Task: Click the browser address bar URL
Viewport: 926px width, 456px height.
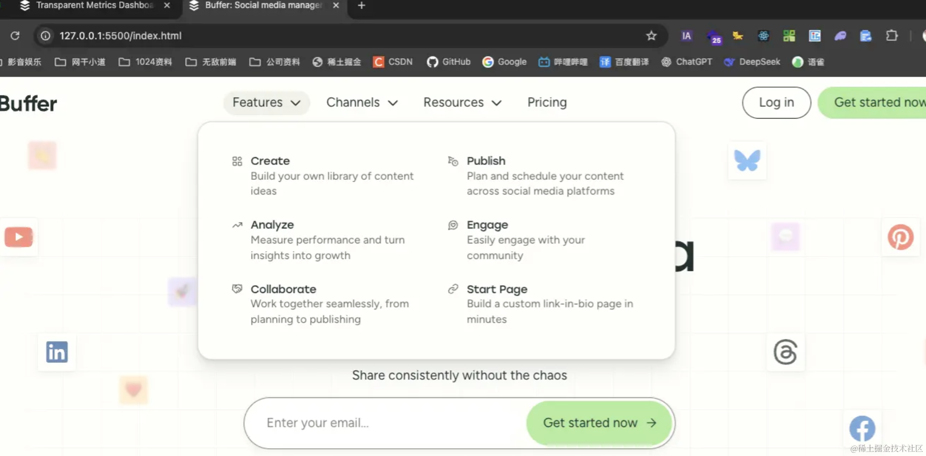Action: tap(121, 36)
